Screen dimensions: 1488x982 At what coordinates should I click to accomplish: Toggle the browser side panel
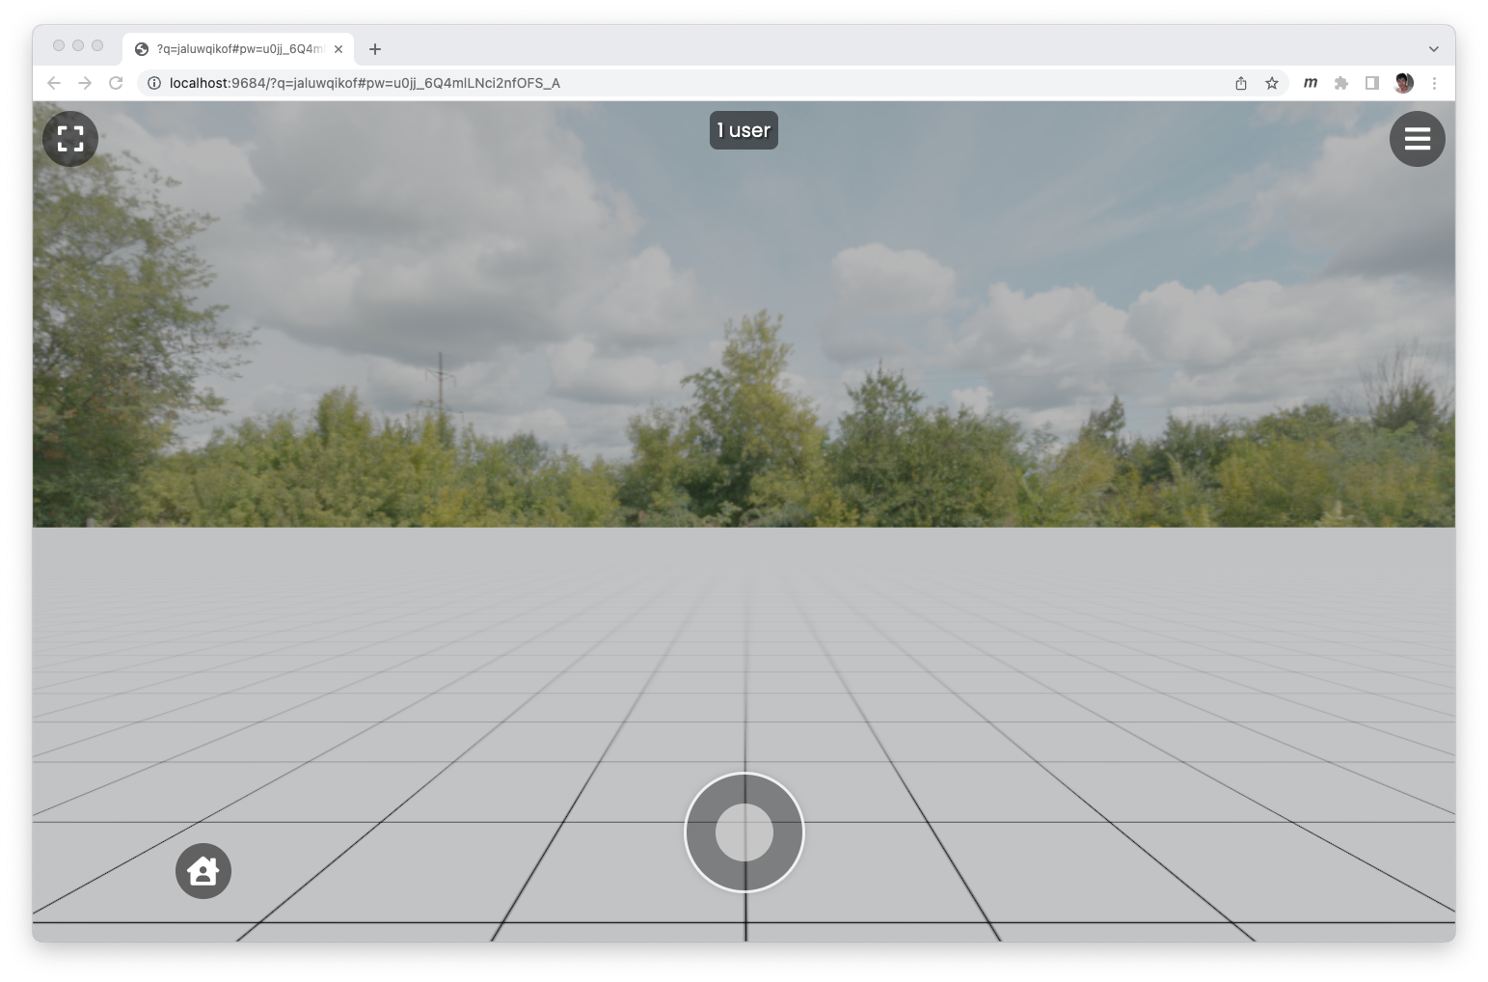click(1372, 83)
